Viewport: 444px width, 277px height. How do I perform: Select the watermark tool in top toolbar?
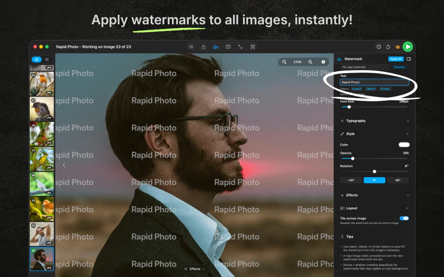216,47
